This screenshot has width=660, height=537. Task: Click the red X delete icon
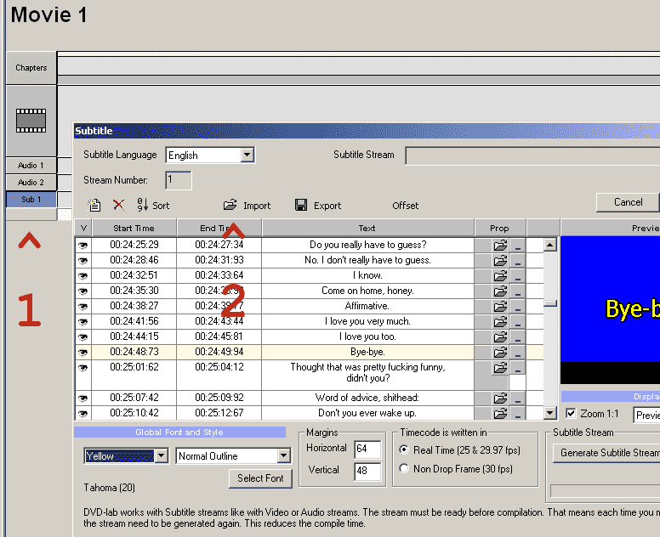[119, 205]
